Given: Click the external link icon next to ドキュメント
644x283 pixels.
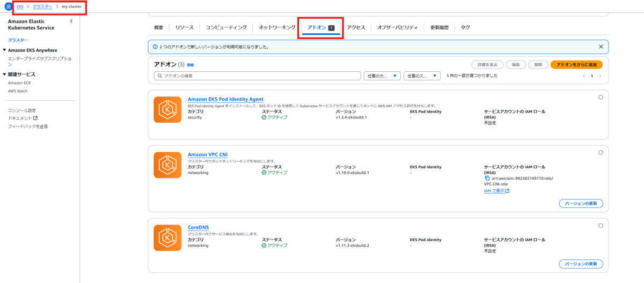Looking at the screenshot, I should 35,118.
